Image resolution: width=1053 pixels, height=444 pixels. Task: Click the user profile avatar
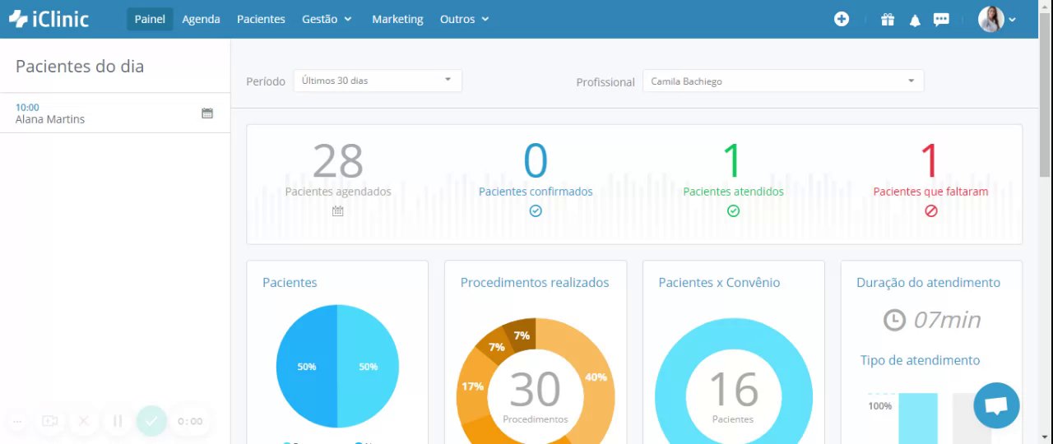[x=990, y=19]
